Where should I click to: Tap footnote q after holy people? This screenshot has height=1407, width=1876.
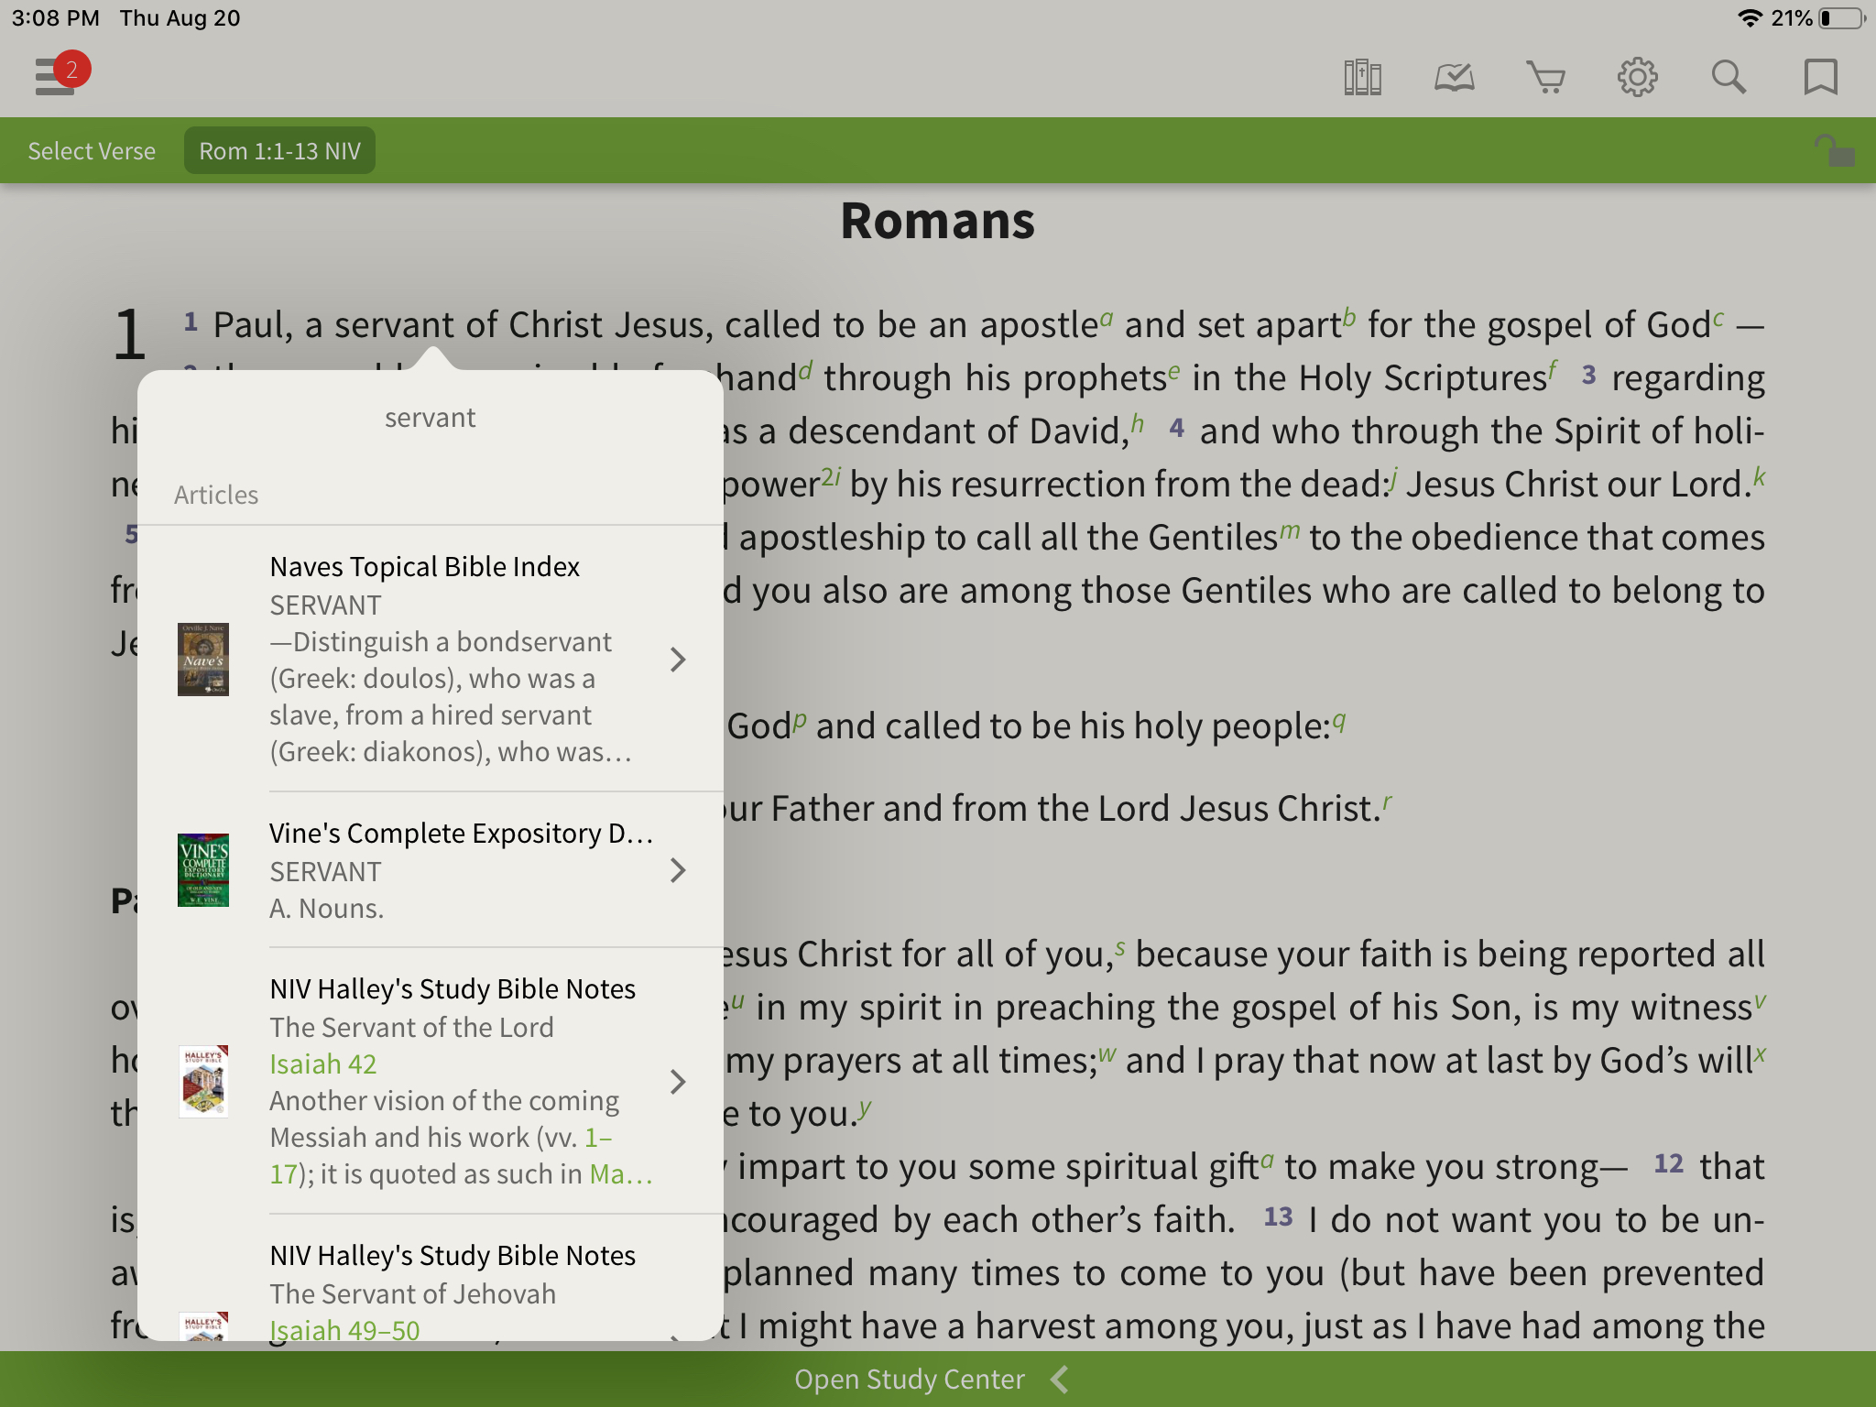click(1339, 721)
